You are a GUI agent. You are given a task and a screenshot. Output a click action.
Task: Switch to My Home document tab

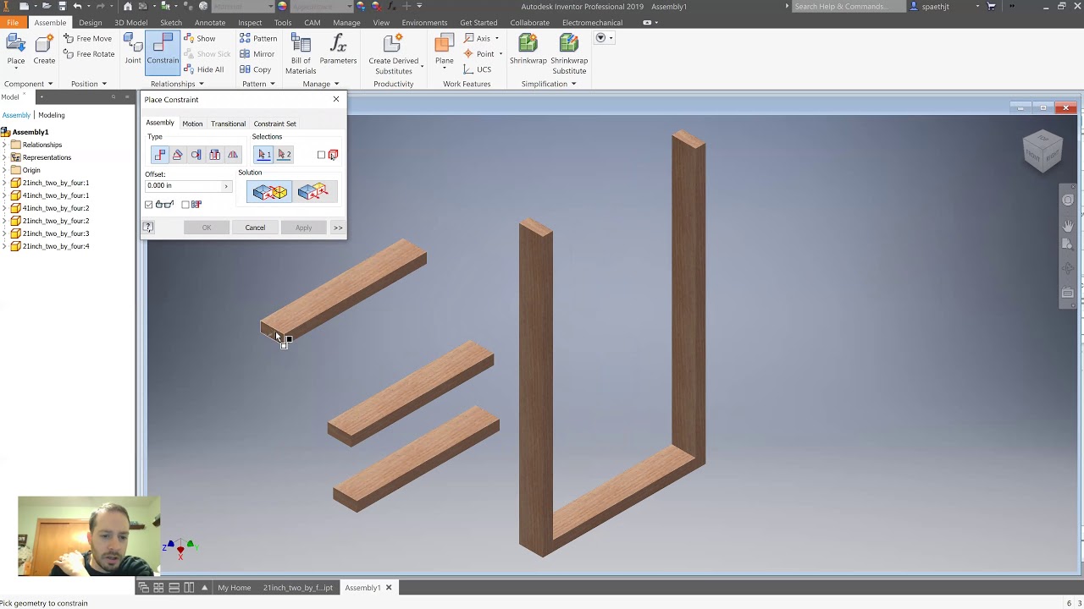(x=235, y=588)
